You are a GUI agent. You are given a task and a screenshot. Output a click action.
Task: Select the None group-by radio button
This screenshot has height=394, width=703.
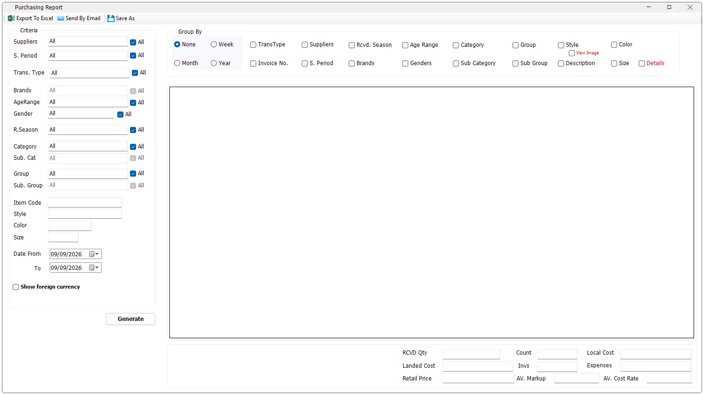click(x=177, y=45)
